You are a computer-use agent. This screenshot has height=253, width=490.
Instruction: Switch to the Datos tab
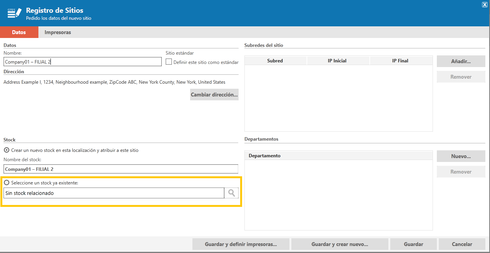click(x=19, y=32)
